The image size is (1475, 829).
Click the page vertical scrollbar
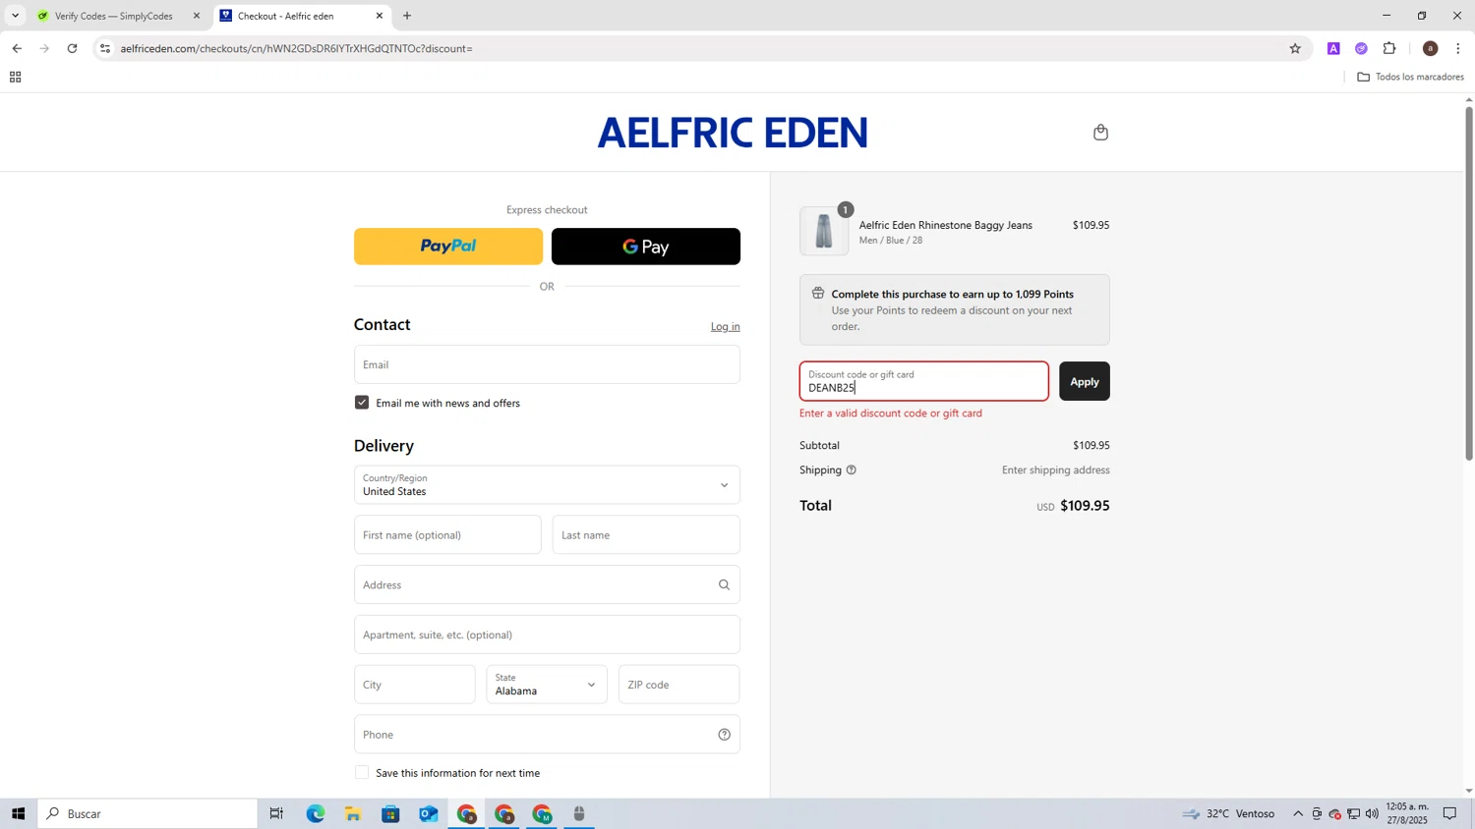coord(1469,284)
